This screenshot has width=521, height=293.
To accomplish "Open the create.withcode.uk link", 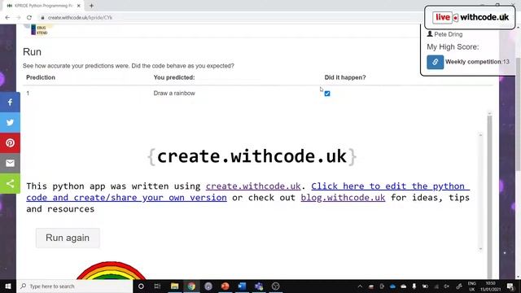I will (x=253, y=186).
